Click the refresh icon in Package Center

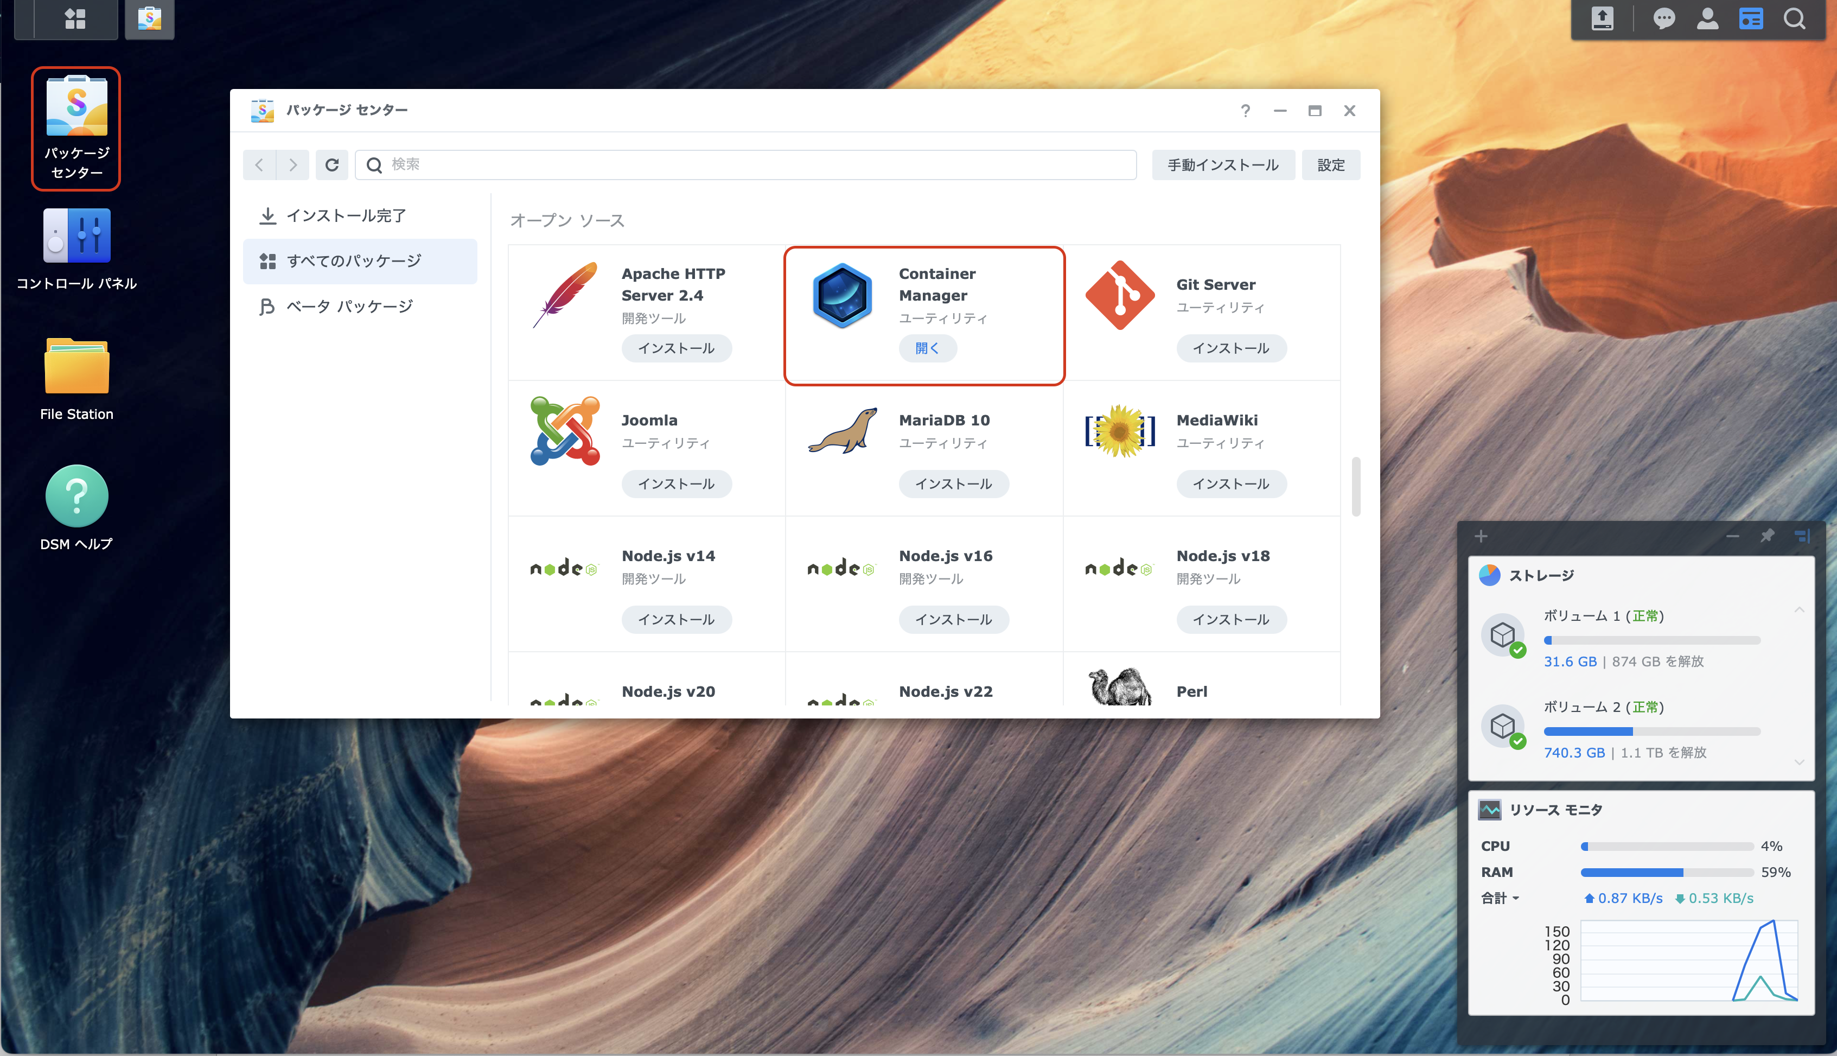(332, 164)
